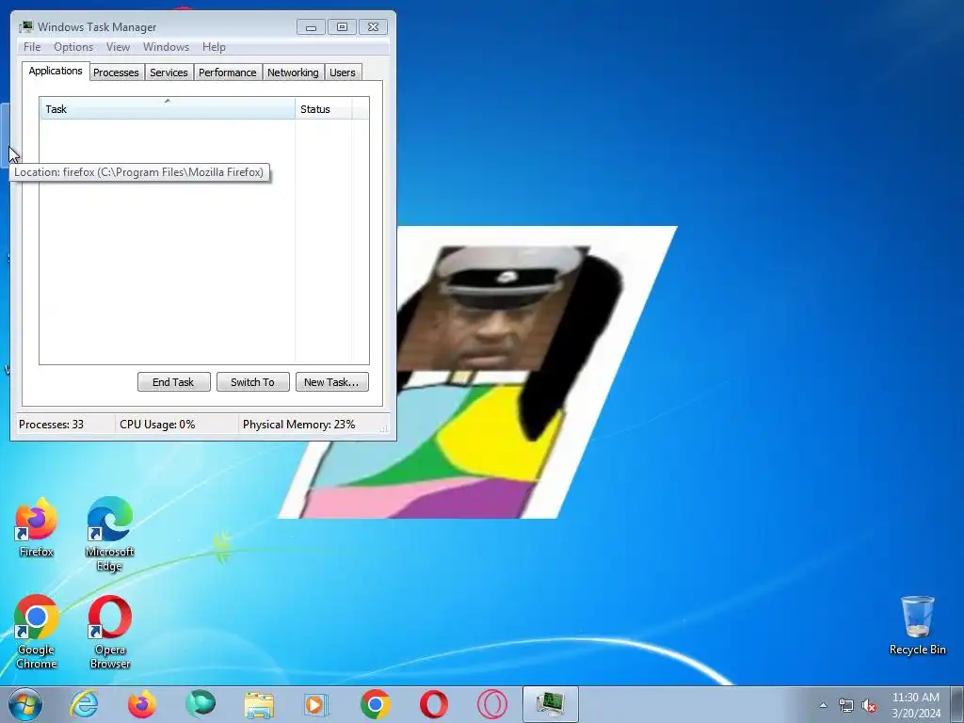Open the Options menu in Task Manager
This screenshot has height=723, width=964.
(73, 47)
